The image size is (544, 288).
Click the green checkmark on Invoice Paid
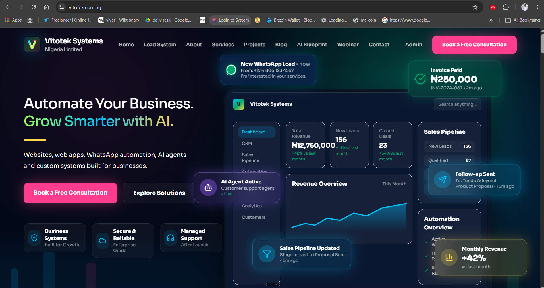pos(420,79)
